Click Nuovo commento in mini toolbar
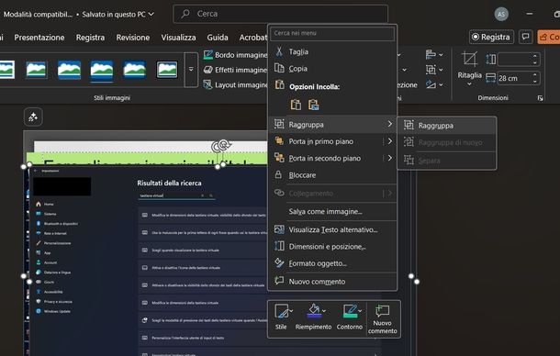560x356 pixels. click(382, 319)
